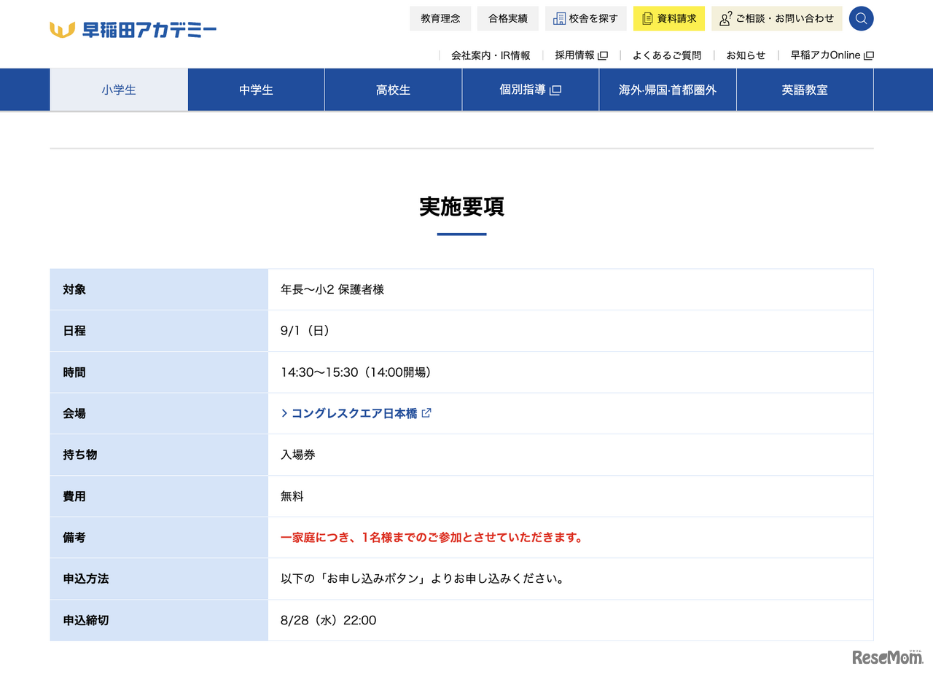Screen dimensions: 933x674
Task: Go to the 高校生 section
Action: pyautogui.click(x=393, y=90)
